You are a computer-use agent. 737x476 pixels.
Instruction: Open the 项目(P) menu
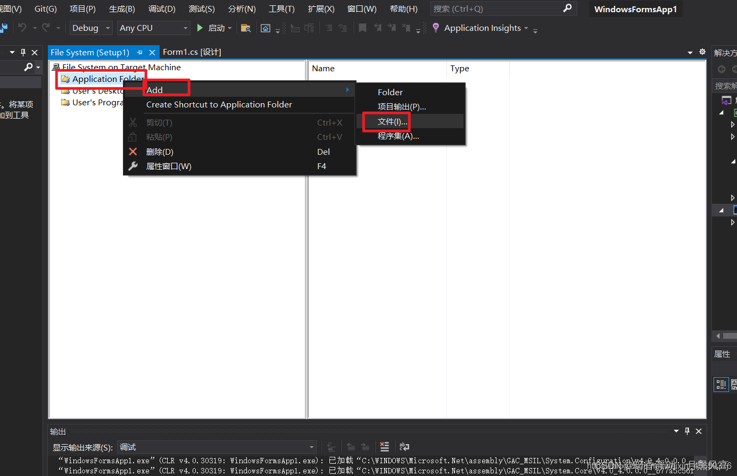[x=82, y=9]
